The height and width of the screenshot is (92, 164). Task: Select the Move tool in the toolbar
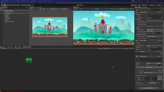5,5
